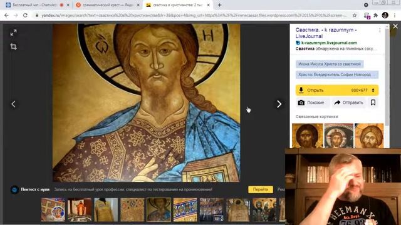Select the 'Христос Вседержитель Софии Новгород' tag

[x=337, y=74]
